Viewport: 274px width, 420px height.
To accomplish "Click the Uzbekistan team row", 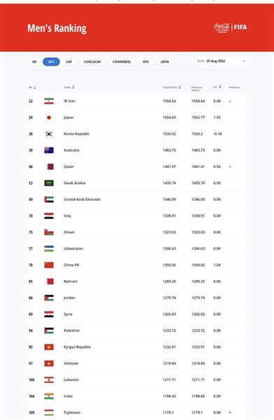I will (x=137, y=248).
